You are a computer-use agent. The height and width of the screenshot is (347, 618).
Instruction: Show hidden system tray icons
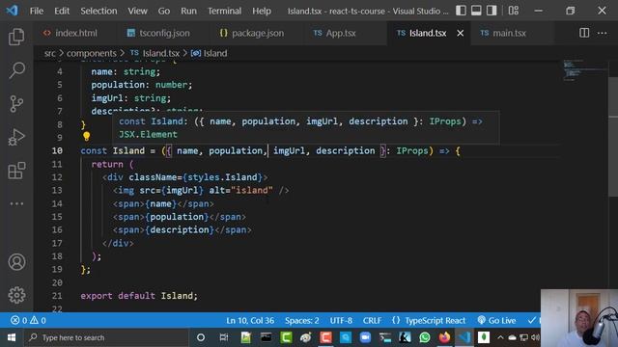[500, 337]
